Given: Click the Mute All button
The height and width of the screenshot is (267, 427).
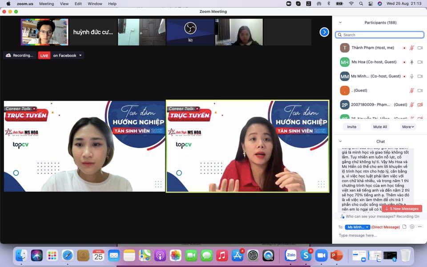Looking at the screenshot, I should 379,127.
